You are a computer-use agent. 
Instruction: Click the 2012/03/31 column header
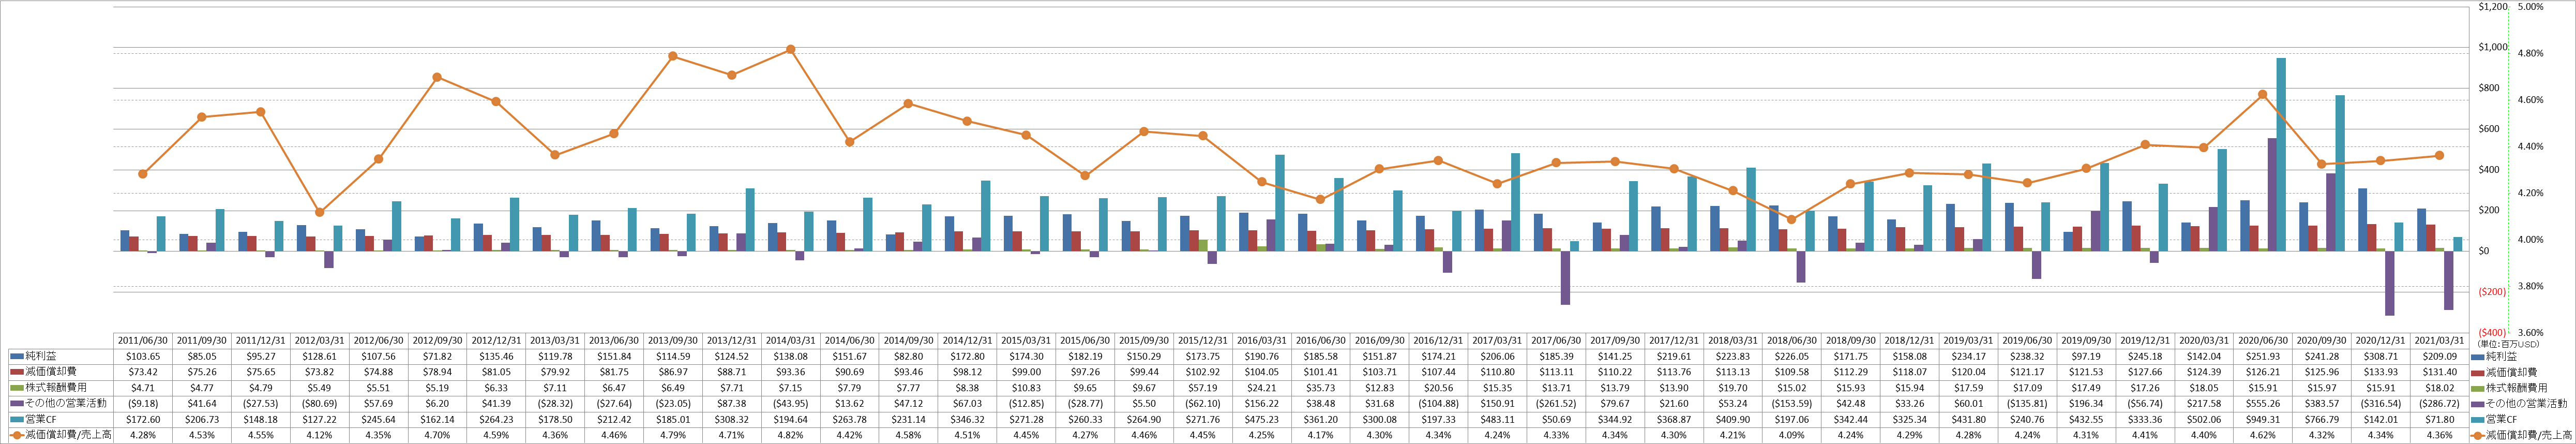[321, 340]
